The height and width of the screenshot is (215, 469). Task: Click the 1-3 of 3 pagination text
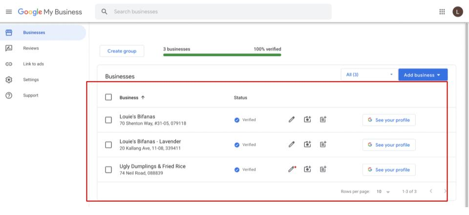409,192
